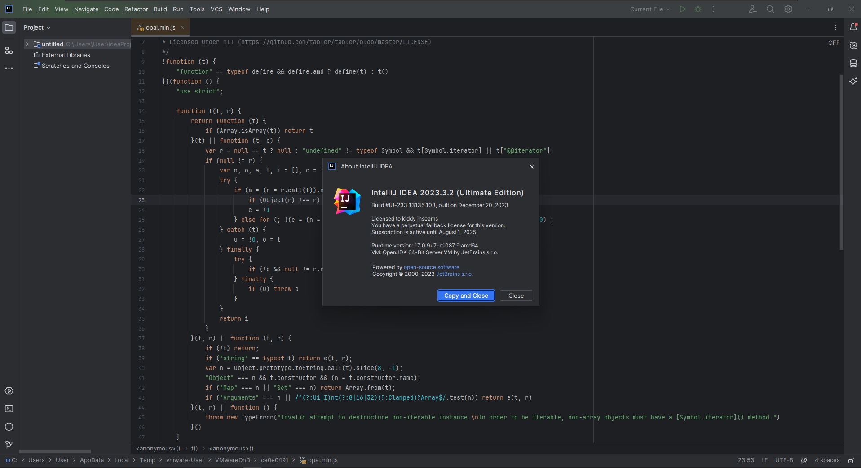The image size is (861, 468).
Task: Click the editor vertical scrollbar thumb
Action: tap(842, 162)
